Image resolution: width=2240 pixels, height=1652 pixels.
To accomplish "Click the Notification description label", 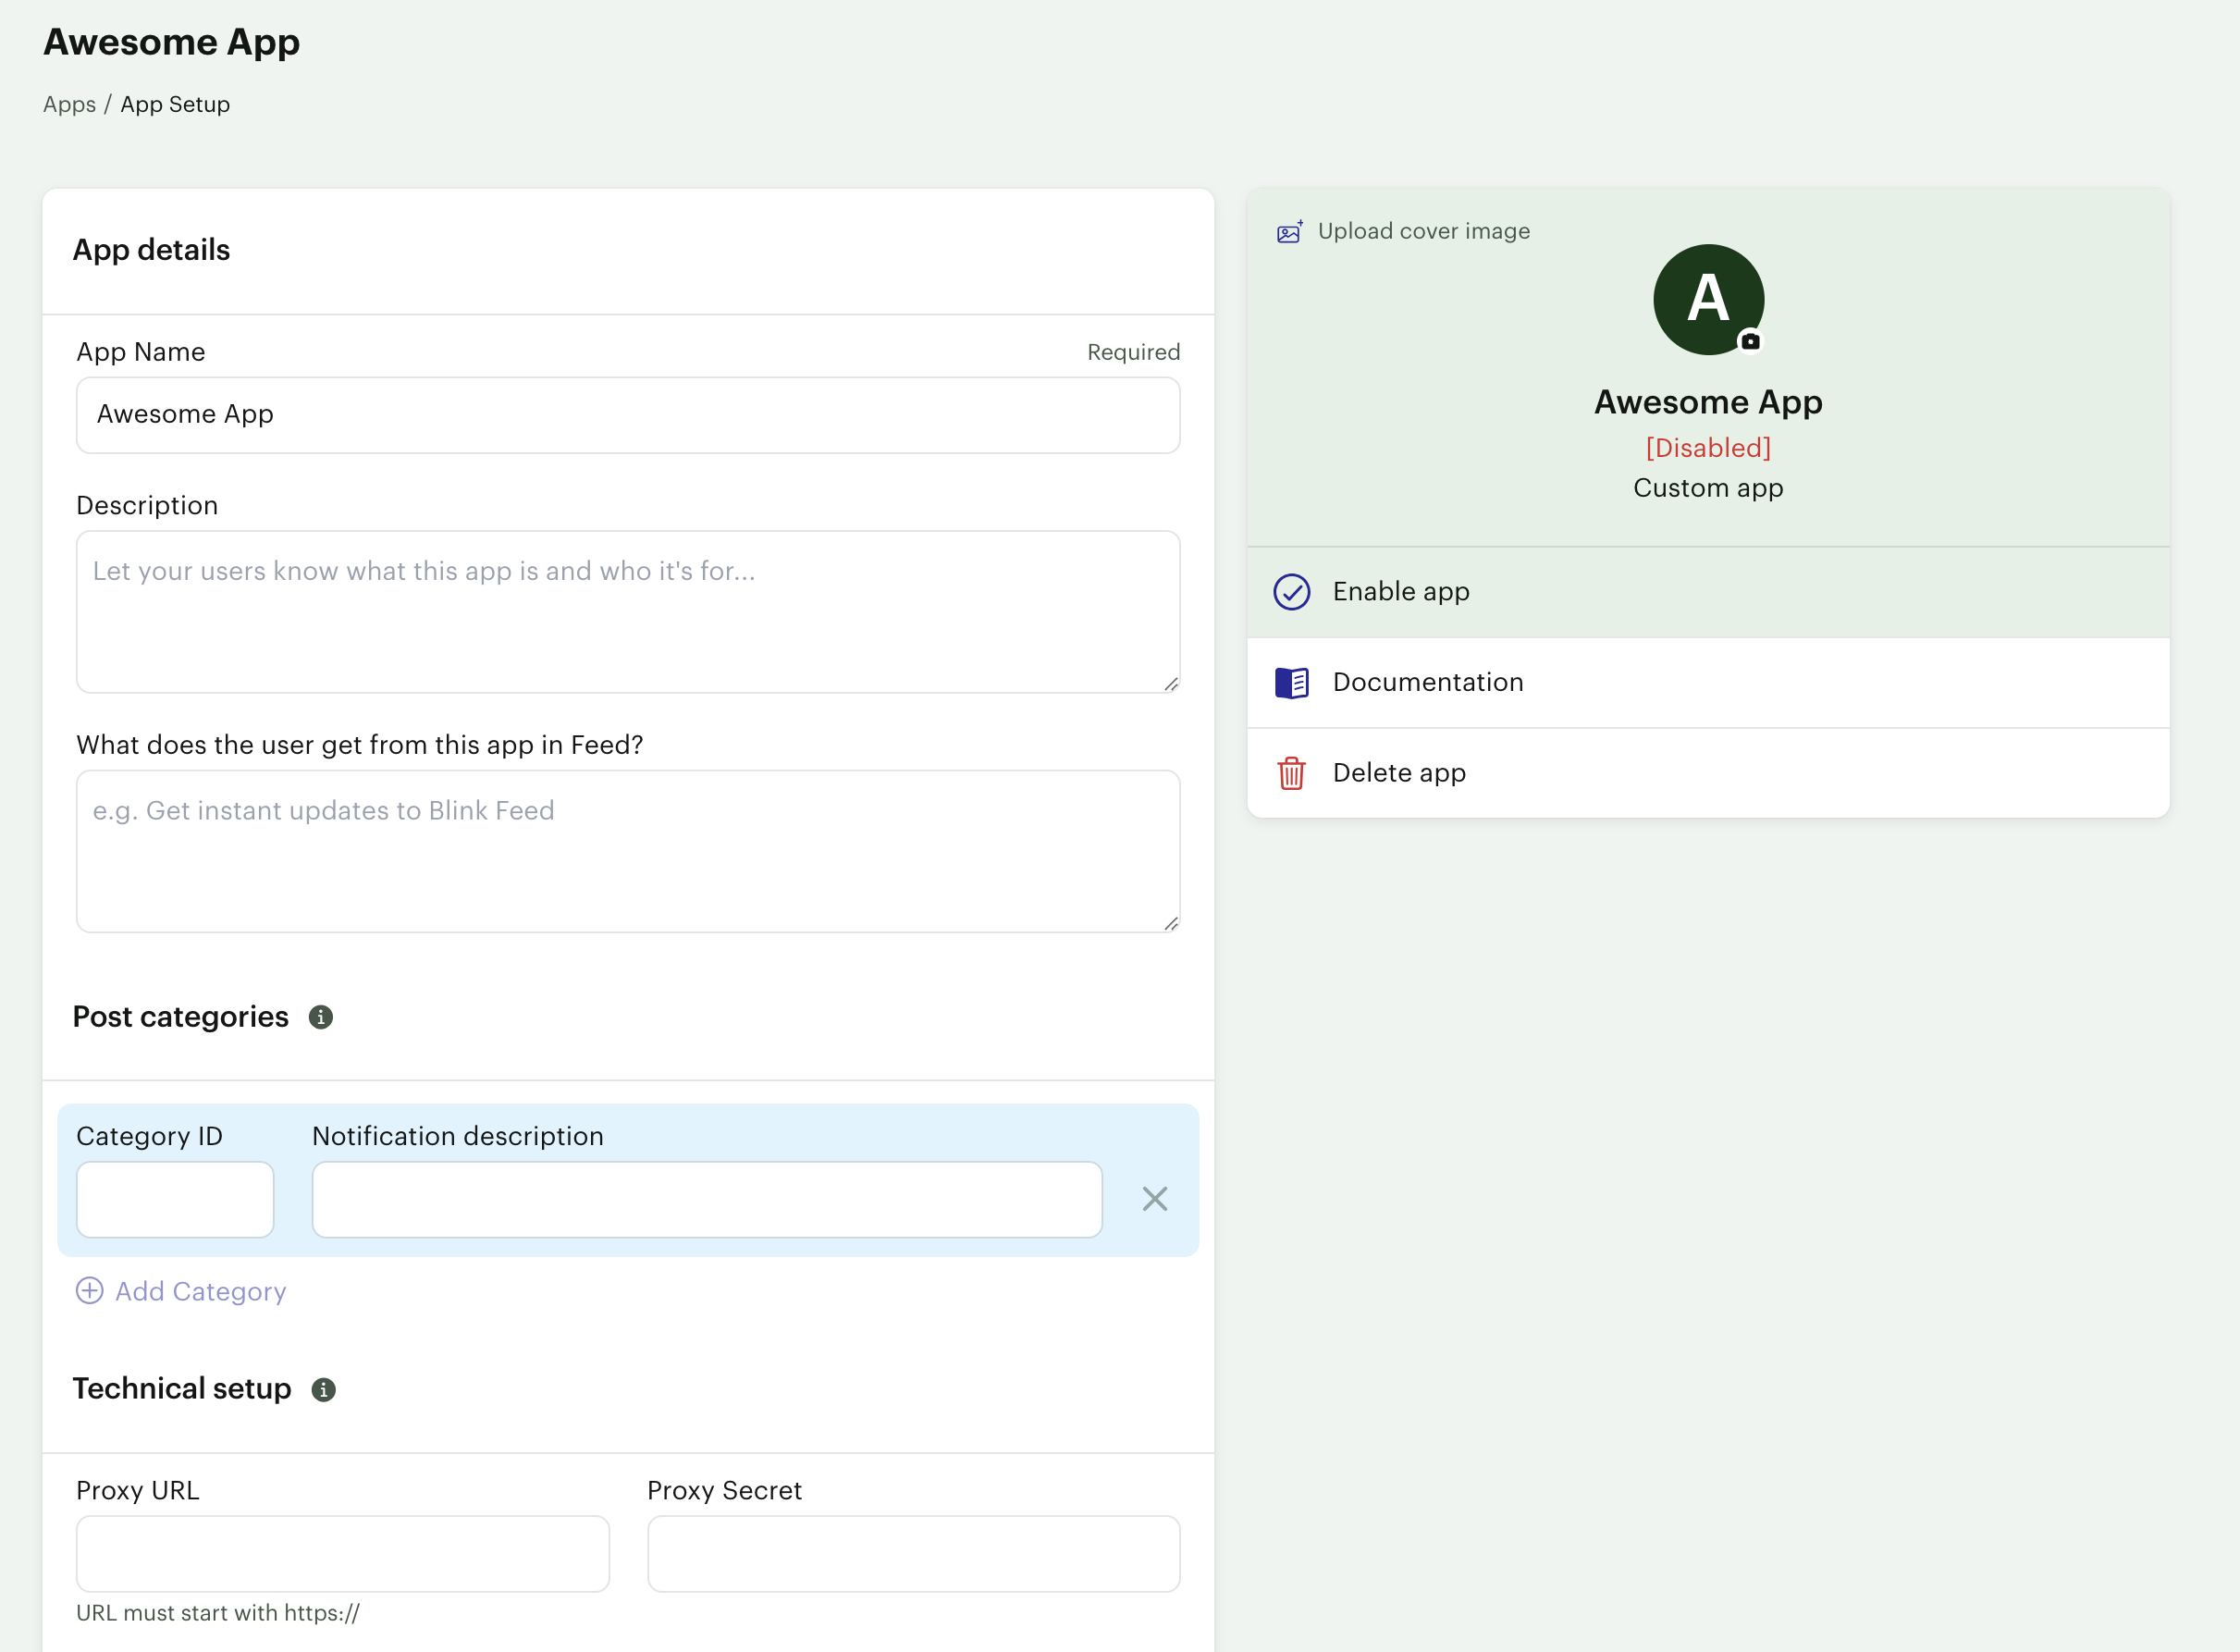I will [x=458, y=1136].
